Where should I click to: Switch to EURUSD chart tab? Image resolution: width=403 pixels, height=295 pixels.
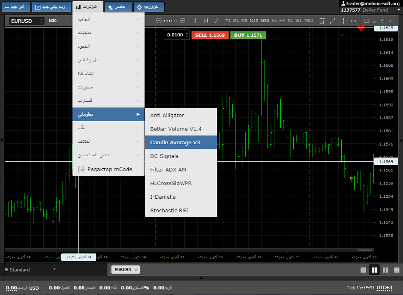pos(123,270)
